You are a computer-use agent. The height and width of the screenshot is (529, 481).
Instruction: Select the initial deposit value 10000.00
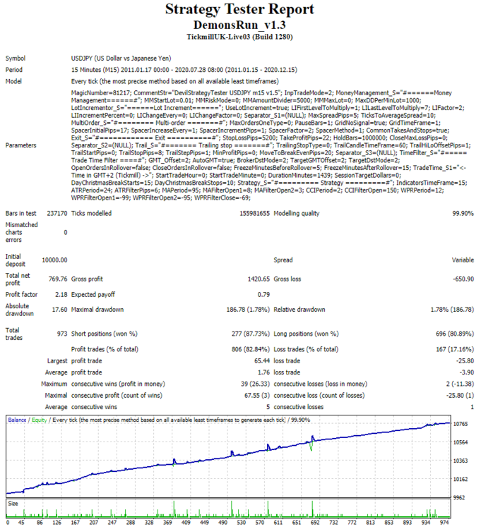tap(54, 260)
